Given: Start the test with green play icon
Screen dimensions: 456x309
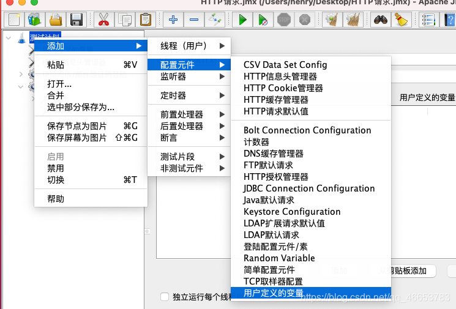Looking at the screenshot, I should (x=242, y=20).
